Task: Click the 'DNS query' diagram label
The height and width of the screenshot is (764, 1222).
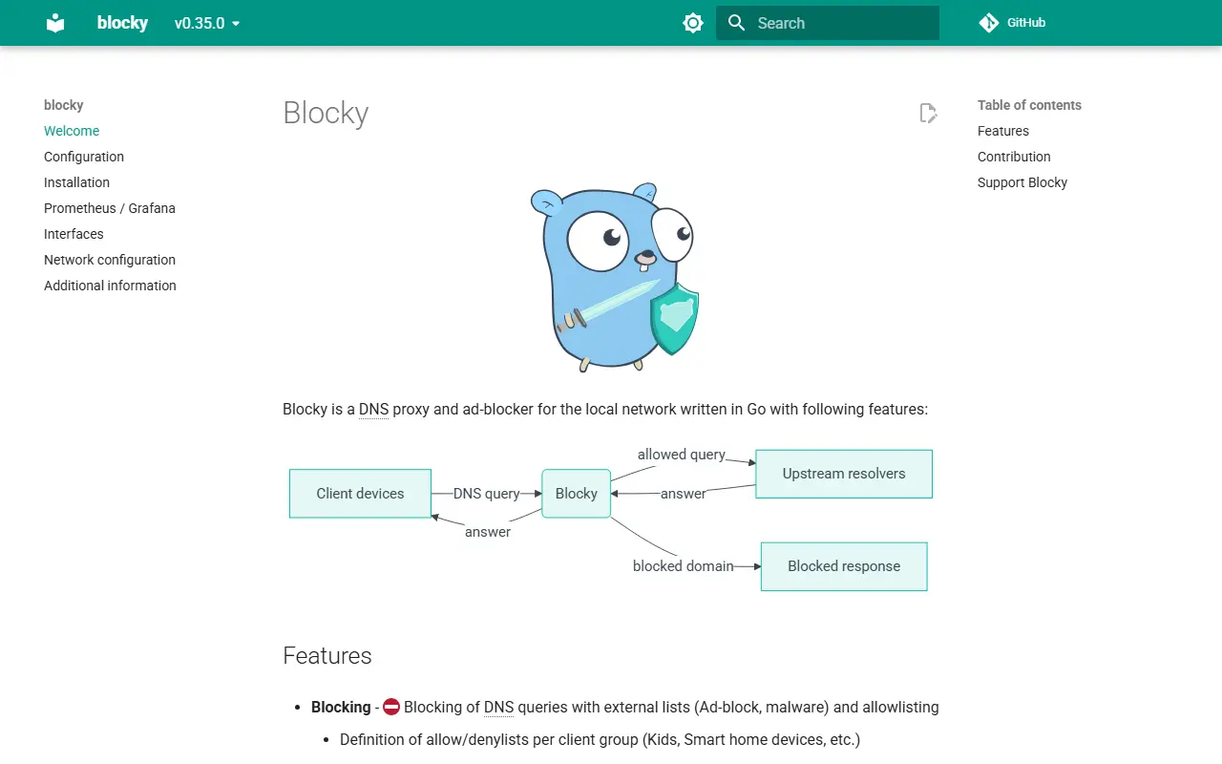Action: click(x=487, y=494)
